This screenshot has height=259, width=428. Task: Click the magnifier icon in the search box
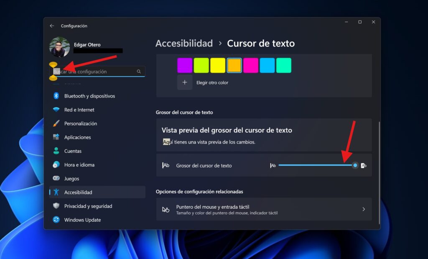click(139, 71)
